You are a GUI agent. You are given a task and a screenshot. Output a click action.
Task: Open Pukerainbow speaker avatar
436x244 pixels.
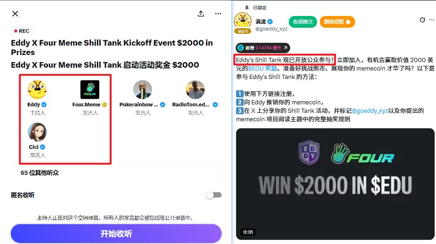pyautogui.click(x=143, y=89)
